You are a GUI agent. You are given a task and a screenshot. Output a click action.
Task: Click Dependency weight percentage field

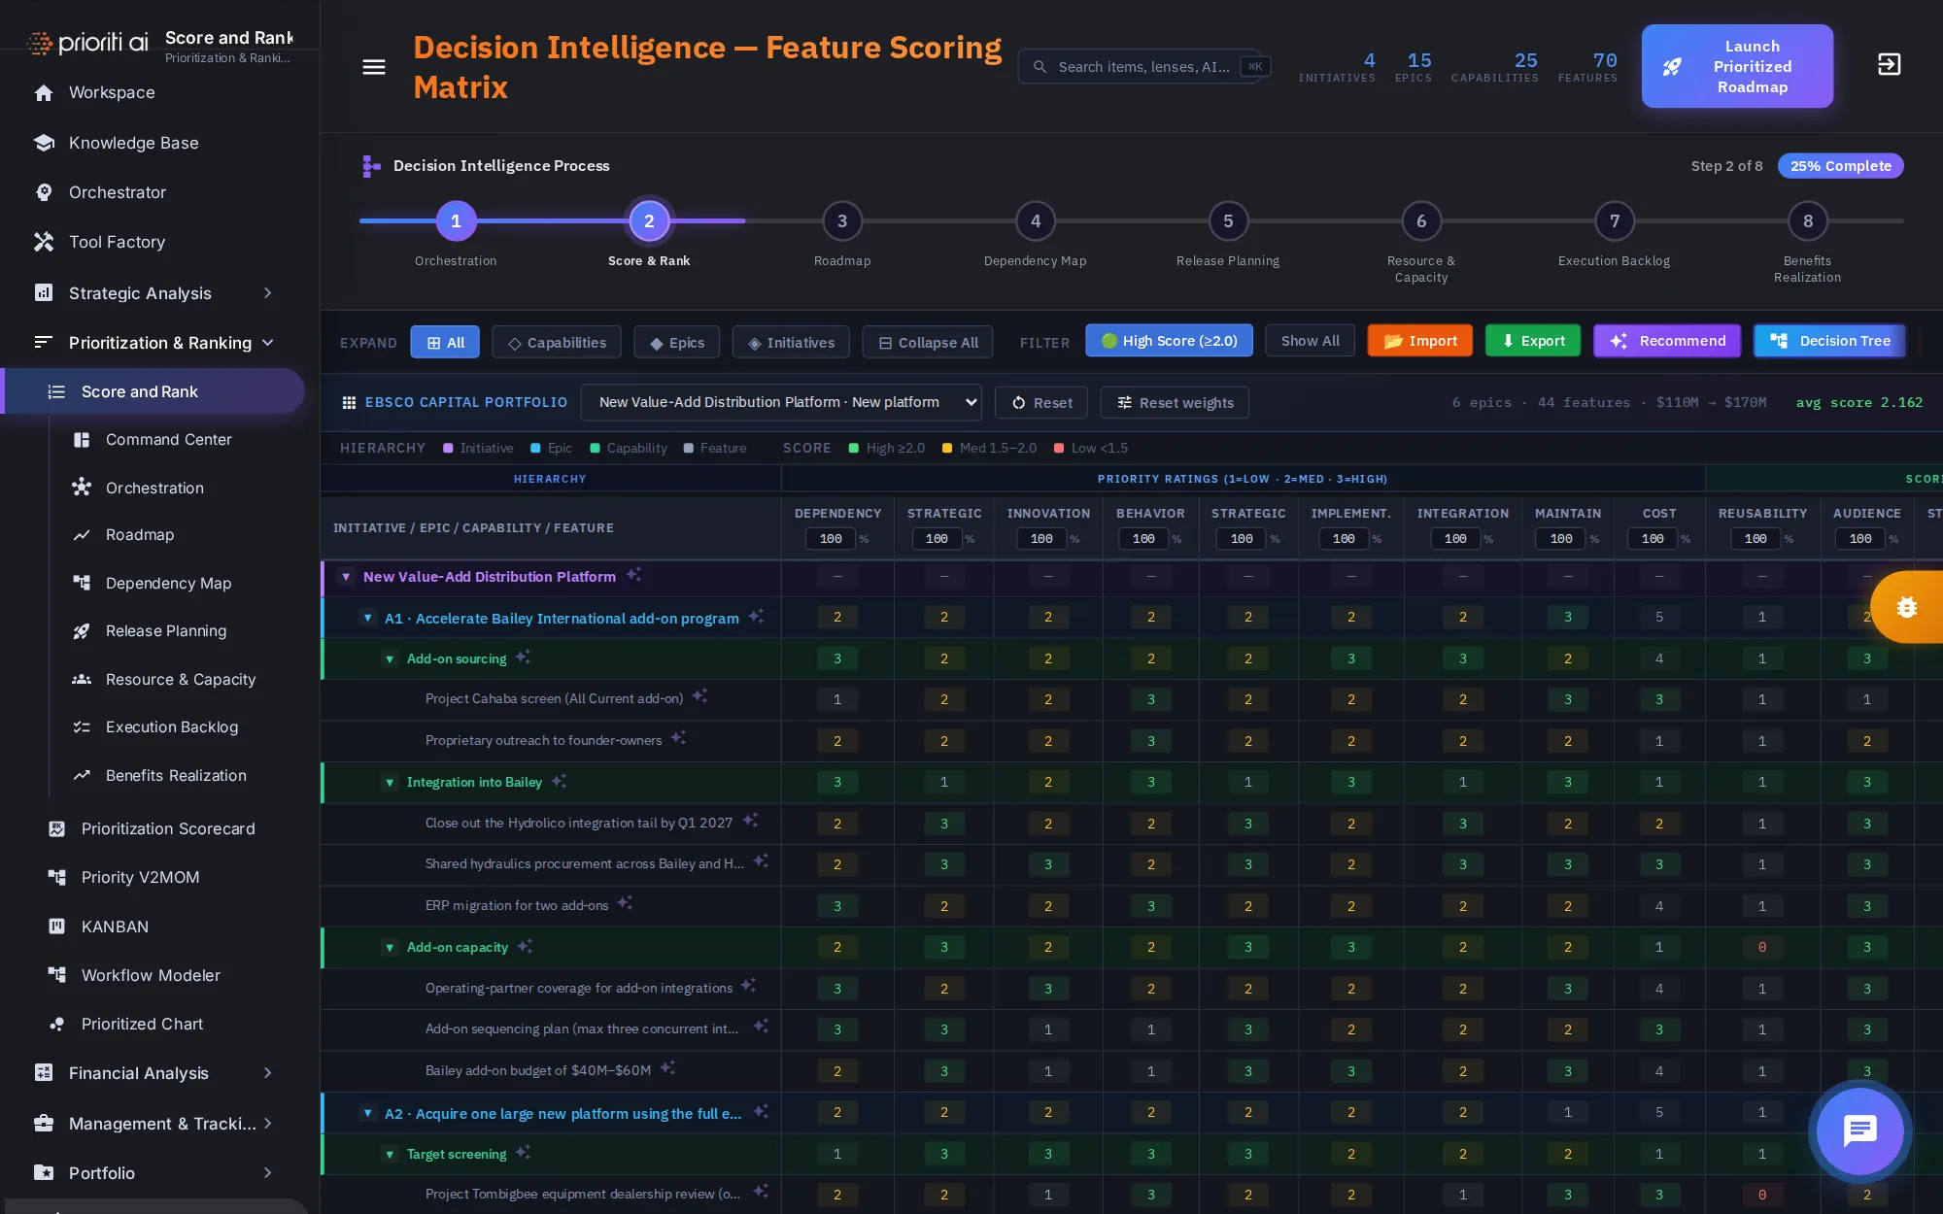(x=831, y=539)
